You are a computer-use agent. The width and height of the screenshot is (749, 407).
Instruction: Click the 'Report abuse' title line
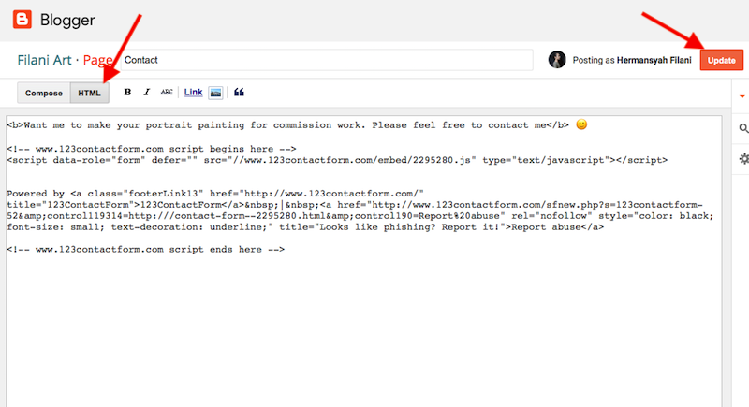[305, 227]
